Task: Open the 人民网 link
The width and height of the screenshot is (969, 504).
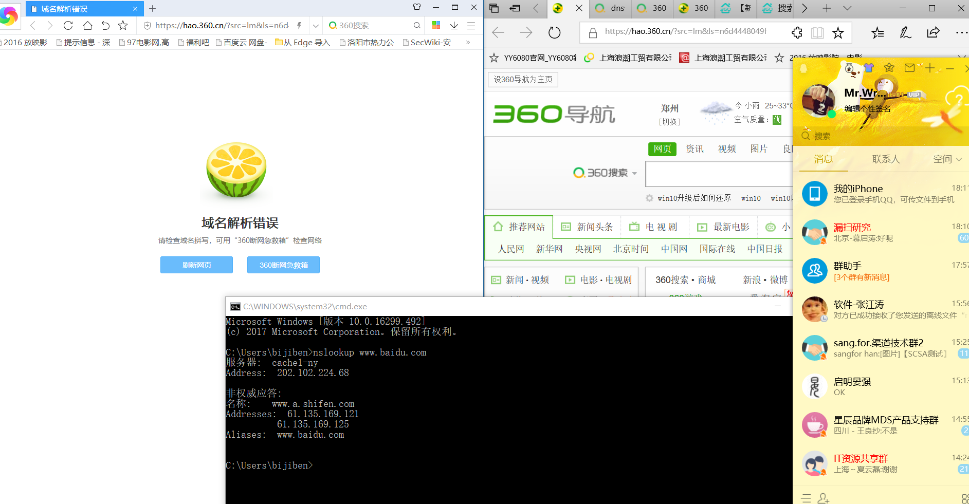Action: coord(511,249)
